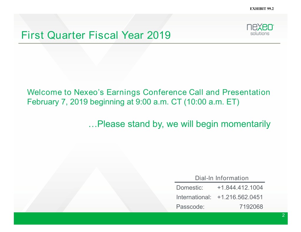This screenshot has width=301, height=232.
Task: Click the Welcome to Nexeo's Earnings line
Action: [x=148, y=92]
